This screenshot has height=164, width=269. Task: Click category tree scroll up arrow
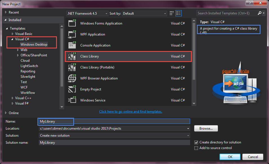coord(62,26)
